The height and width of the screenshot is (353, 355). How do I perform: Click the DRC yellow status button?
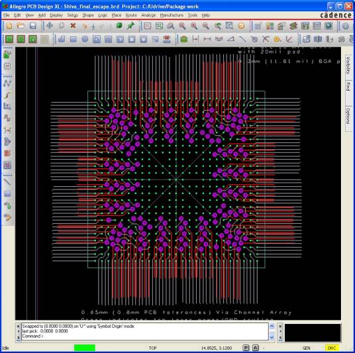coord(332,348)
